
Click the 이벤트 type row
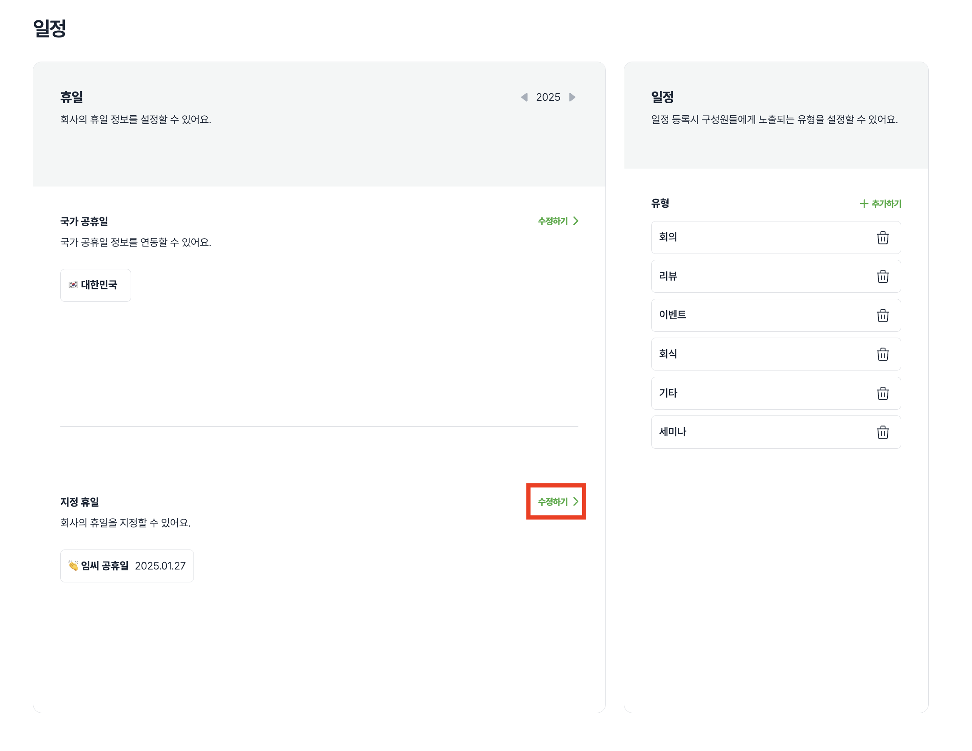(x=756, y=315)
